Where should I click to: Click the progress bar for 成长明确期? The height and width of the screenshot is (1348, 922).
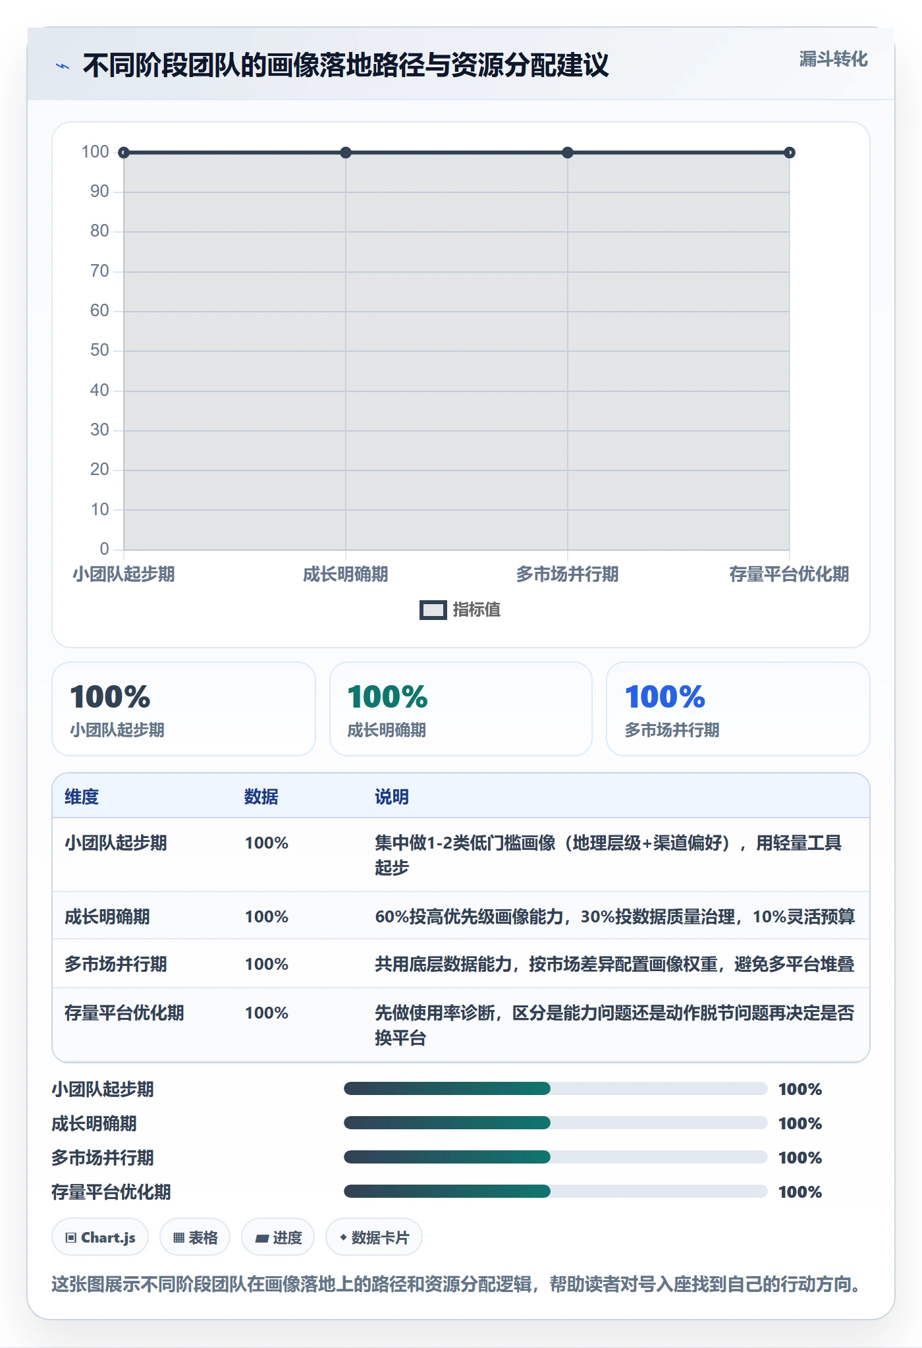click(556, 1123)
